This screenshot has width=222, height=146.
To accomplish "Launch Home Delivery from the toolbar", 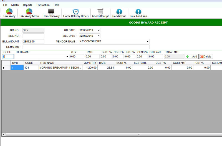I will coord(51,13).
